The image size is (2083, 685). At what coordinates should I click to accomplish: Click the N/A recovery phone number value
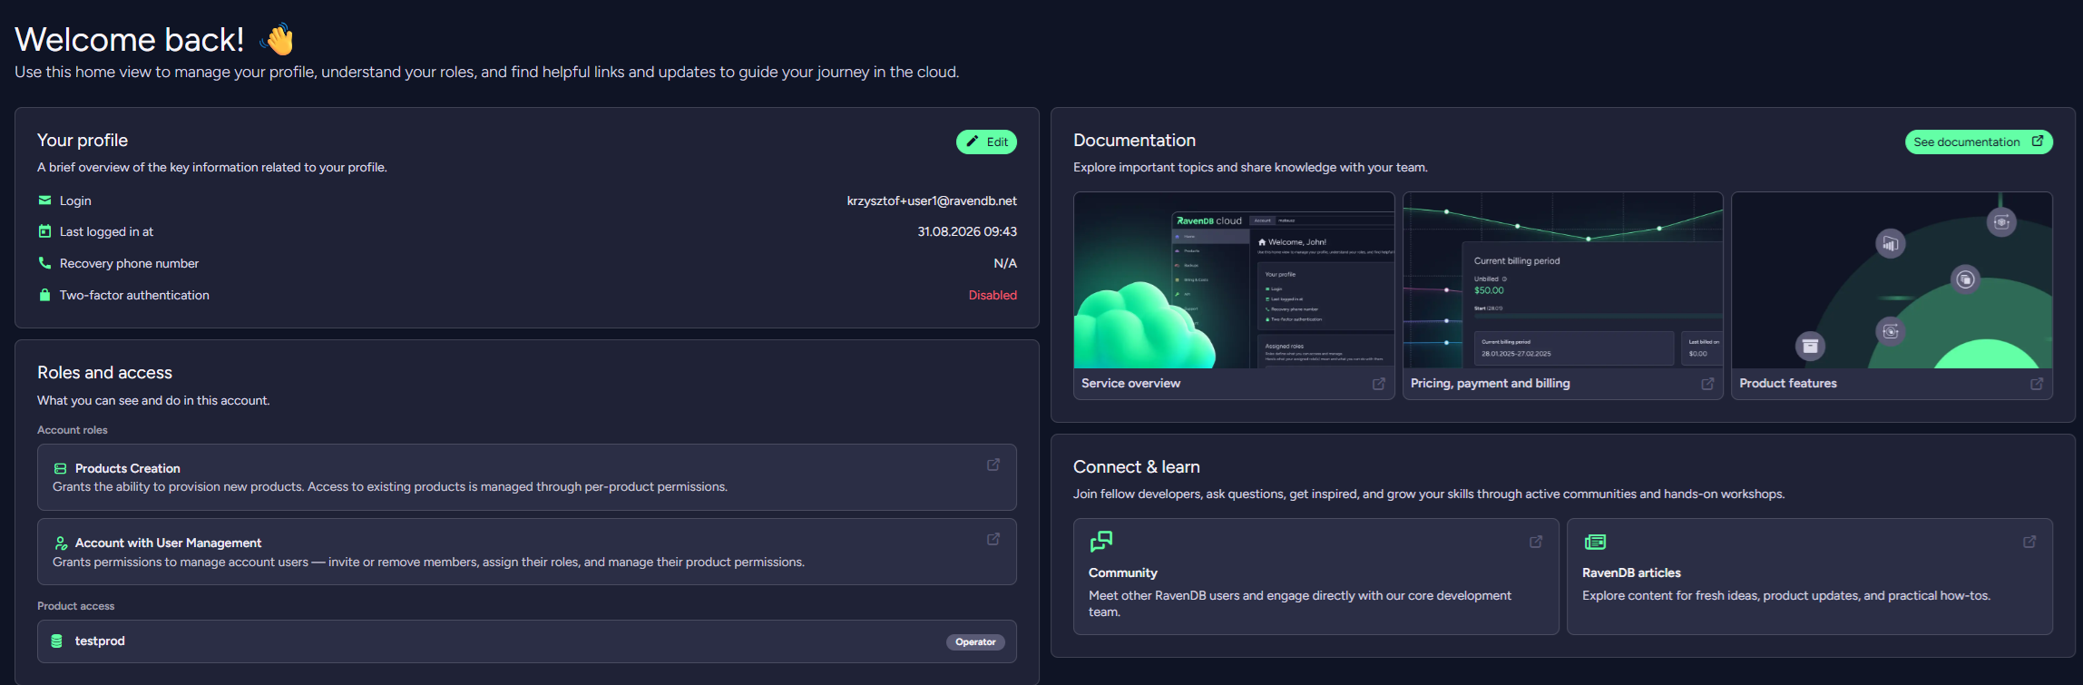(1005, 263)
